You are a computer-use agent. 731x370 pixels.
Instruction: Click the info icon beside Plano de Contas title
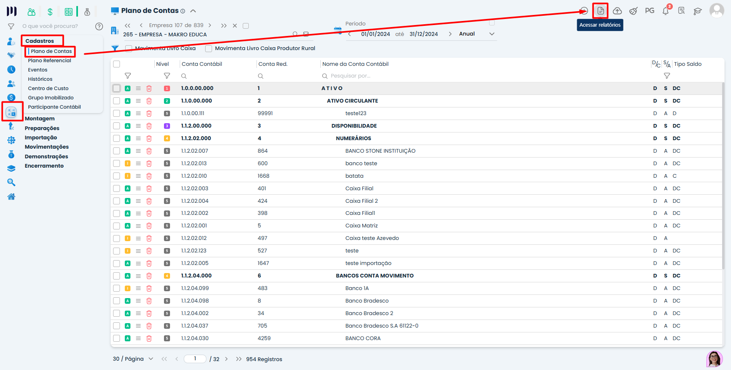pos(183,11)
